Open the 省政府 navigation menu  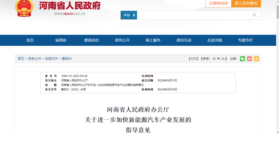pos(61,40)
